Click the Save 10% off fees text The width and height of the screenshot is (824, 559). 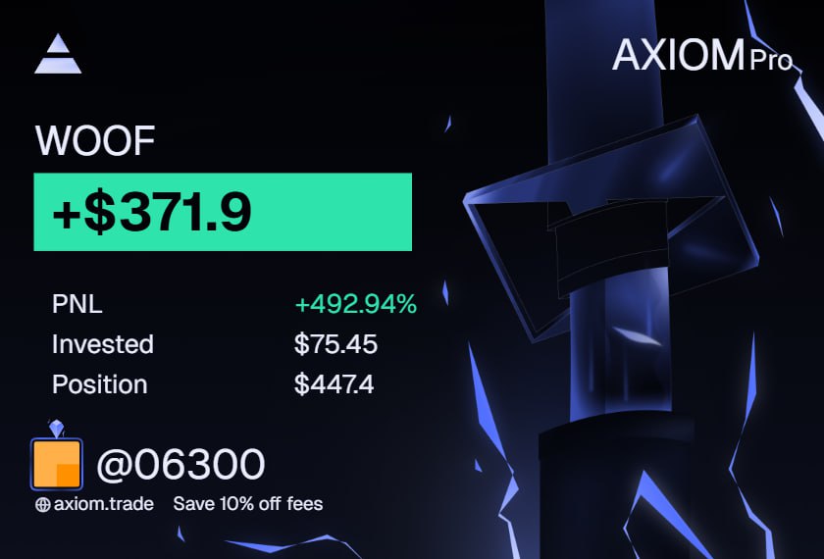(x=248, y=505)
